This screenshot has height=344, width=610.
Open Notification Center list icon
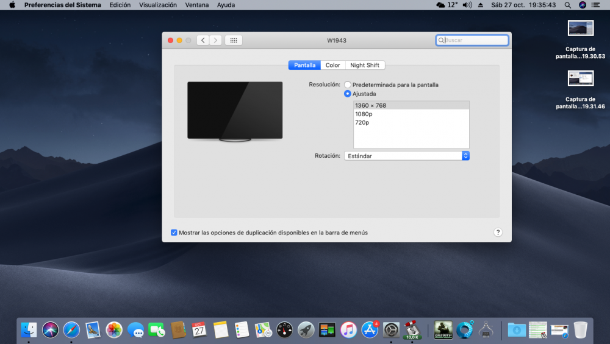[x=595, y=5]
